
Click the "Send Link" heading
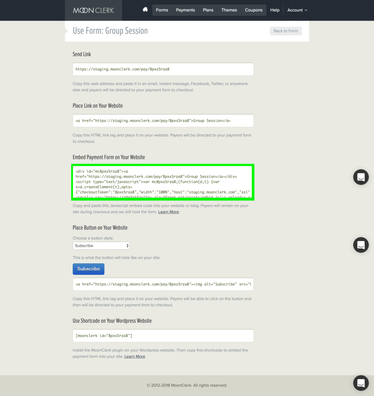point(82,54)
